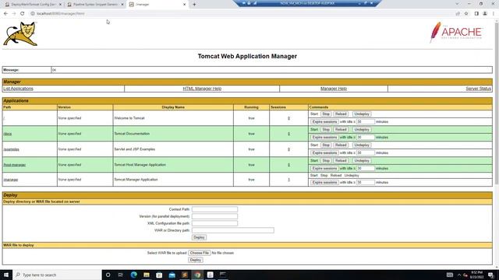Undeploy the Tomcat Documentation application
Screen dimensions: 499x280
(x=362, y=130)
